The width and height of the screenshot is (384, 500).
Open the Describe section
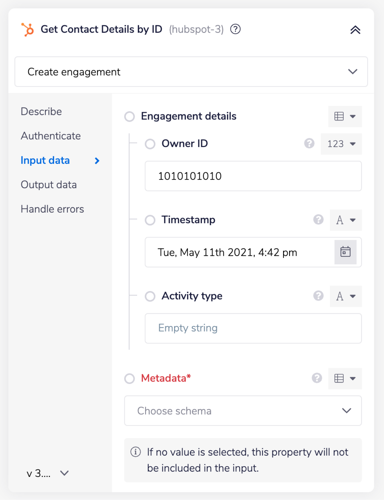[41, 112]
